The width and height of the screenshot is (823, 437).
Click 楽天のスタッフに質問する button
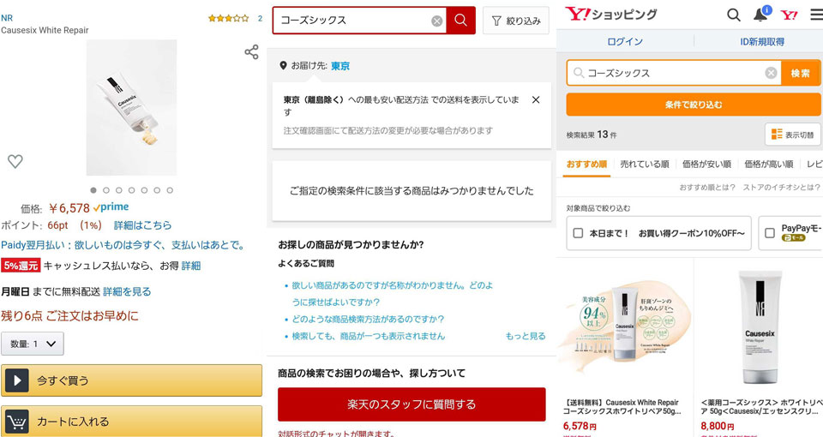click(x=411, y=404)
